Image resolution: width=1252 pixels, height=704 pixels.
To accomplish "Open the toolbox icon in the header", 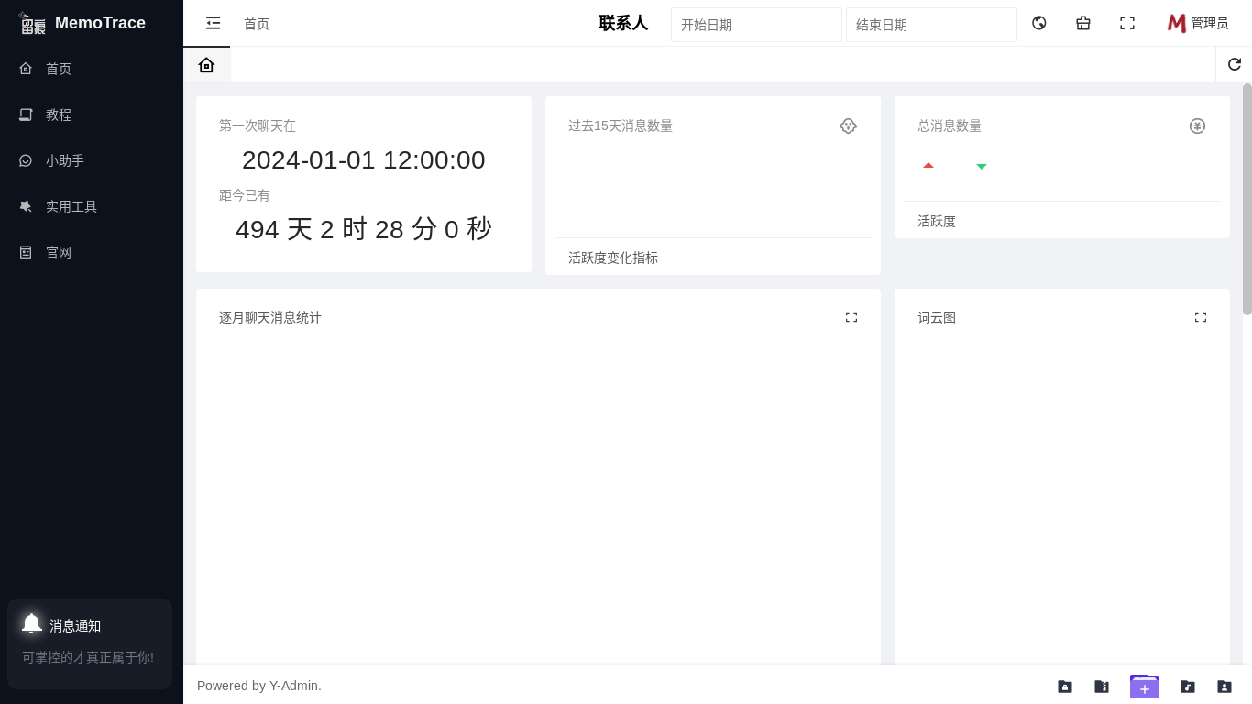I will click(1083, 23).
